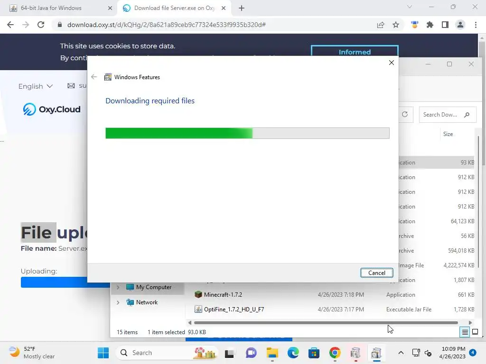This screenshot has width=486, height=364.
Task: Click the green download progress bar
Action: point(179,133)
